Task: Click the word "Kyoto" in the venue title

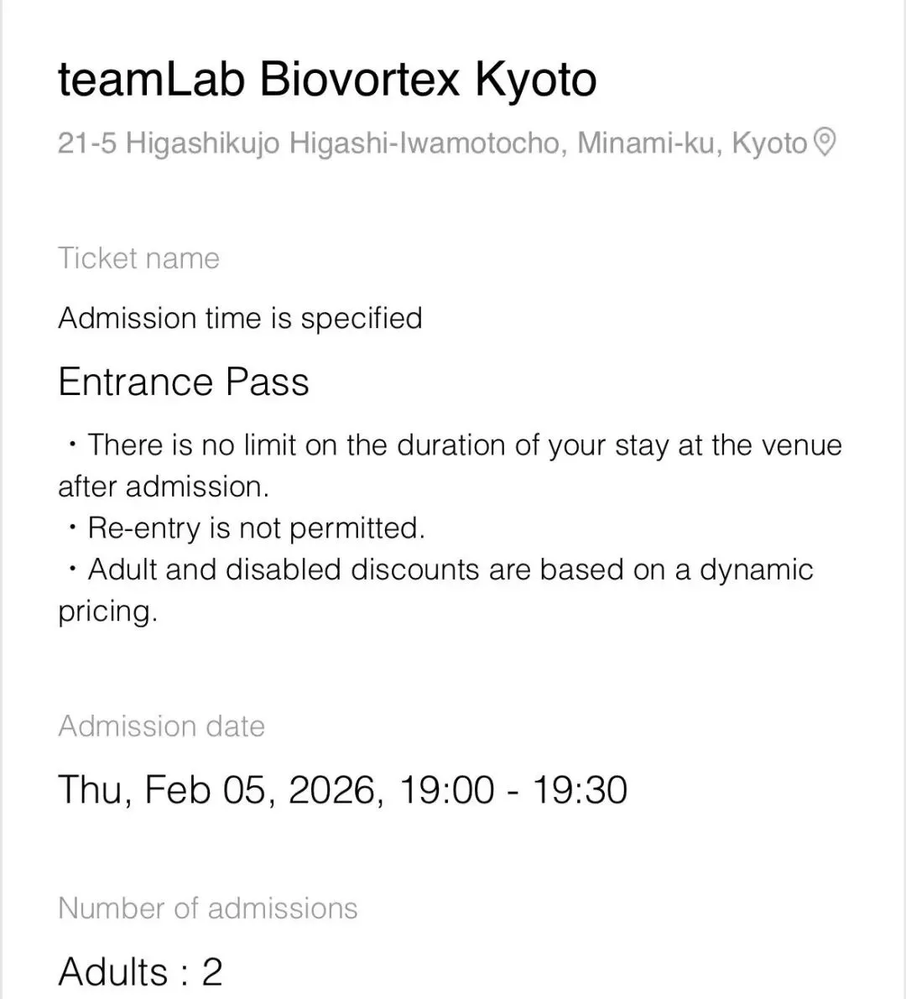Action: 536,80
